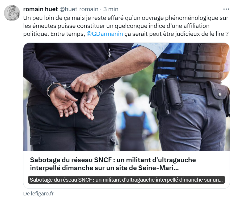This screenshot has width=236, height=201.
Task: Open the Le Figaro article preview image
Action: click(127, 97)
